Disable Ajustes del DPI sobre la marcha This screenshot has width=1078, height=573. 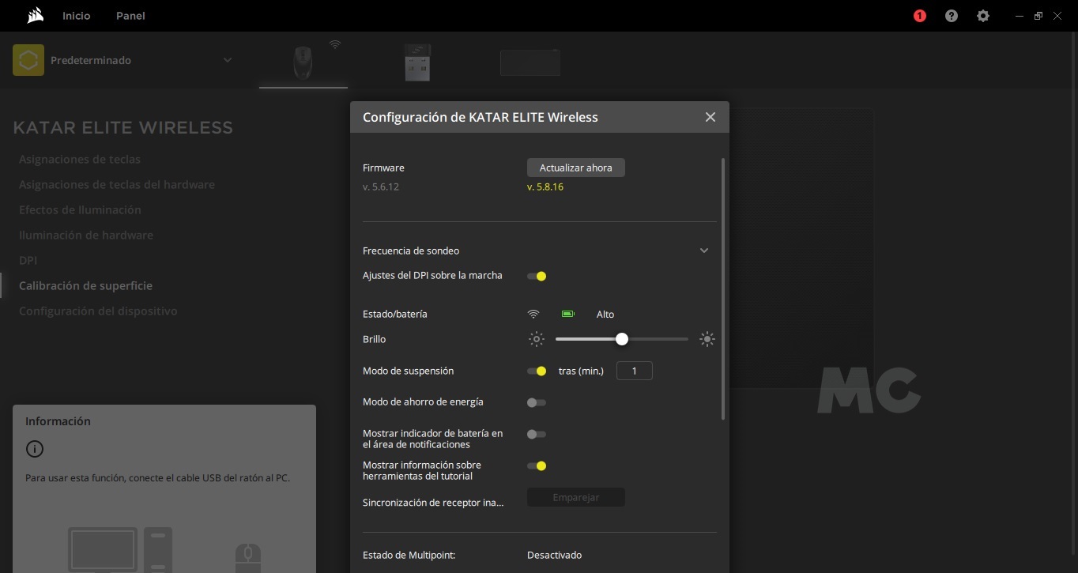point(537,276)
